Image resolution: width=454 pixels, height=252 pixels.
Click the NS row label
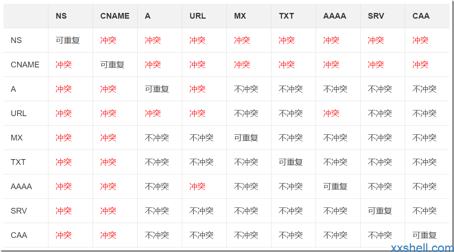pos(16,40)
